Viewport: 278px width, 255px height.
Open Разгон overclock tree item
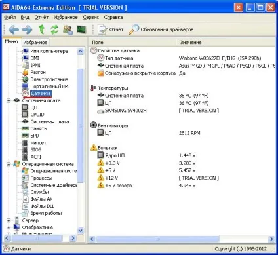38,72
